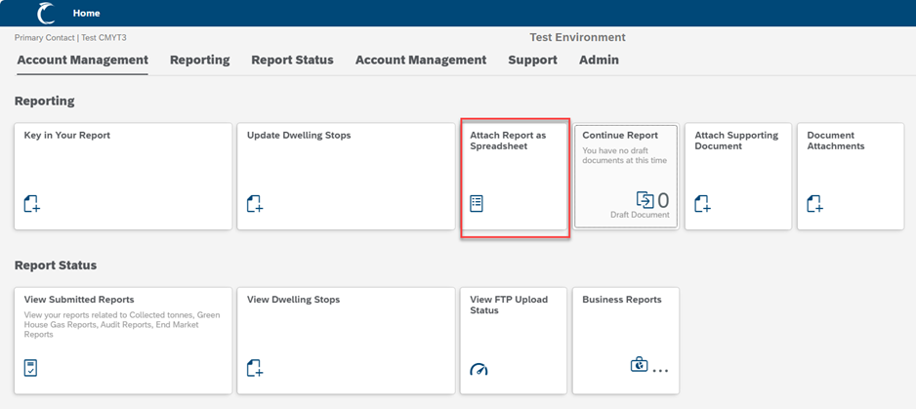Click the icon on Update Dwelling Stops tile
916x409 pixels.
tap(255, 204)
